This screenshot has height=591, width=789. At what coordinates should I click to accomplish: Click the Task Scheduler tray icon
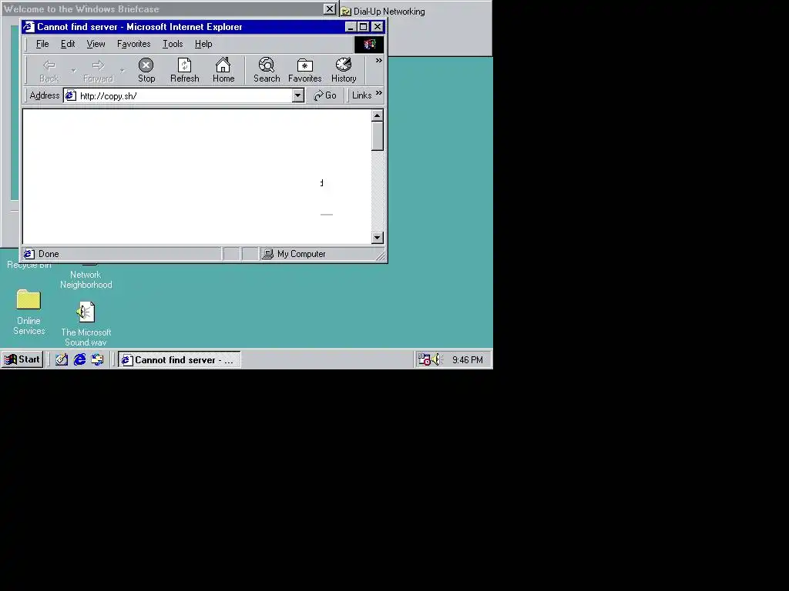tap(425, 359)
